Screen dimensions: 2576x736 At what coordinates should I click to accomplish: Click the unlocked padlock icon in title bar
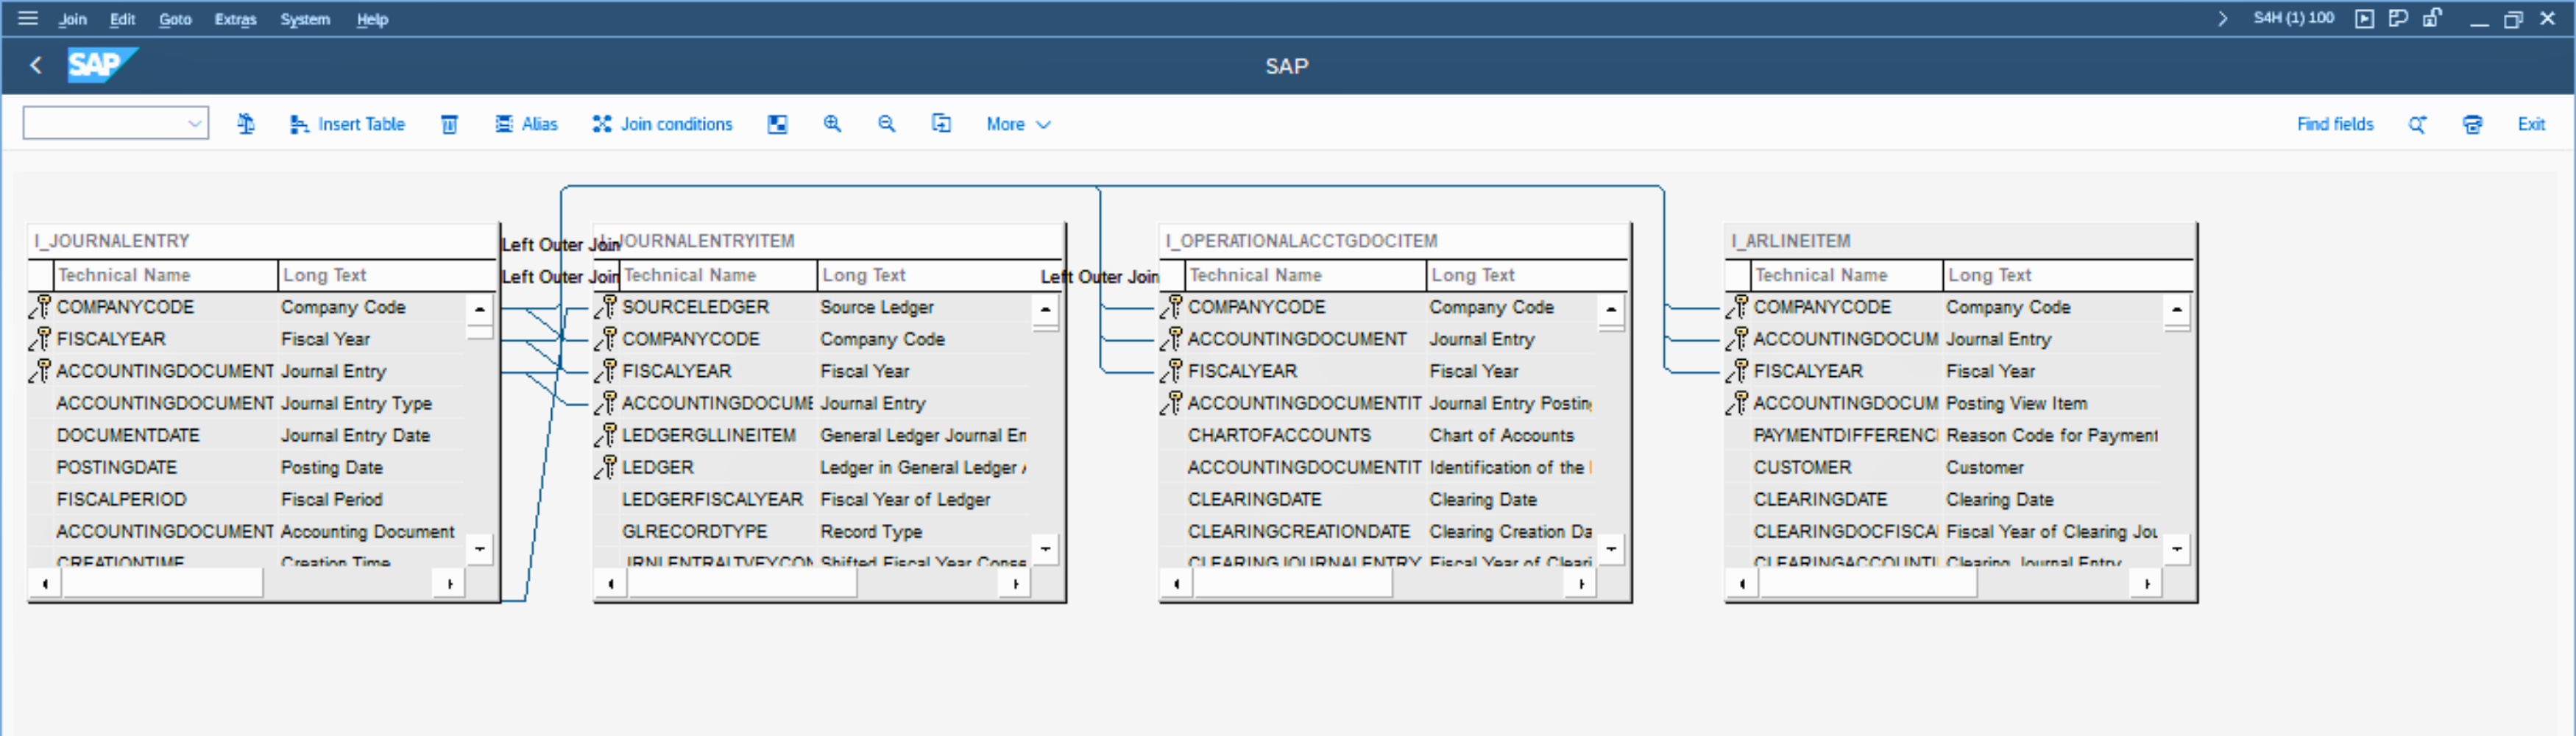coord(2432,18)
